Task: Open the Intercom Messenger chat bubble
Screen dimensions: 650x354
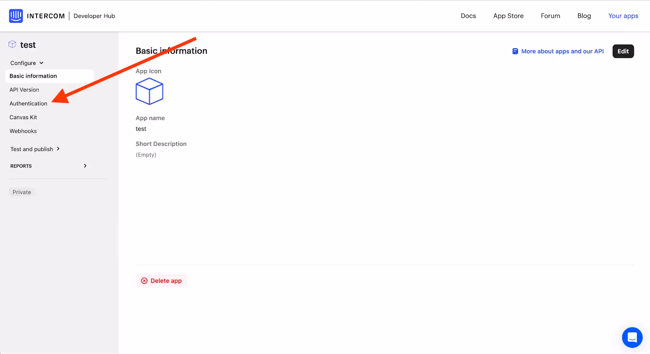Action: pyautogui.click(x=632, y=337)
